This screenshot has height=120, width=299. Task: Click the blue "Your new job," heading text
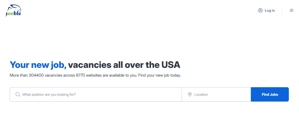(x=38, y=65)
